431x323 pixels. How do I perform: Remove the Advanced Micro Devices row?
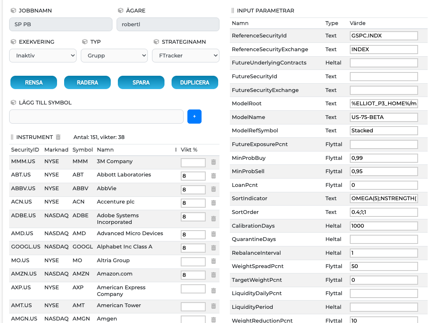pos(214,234)
